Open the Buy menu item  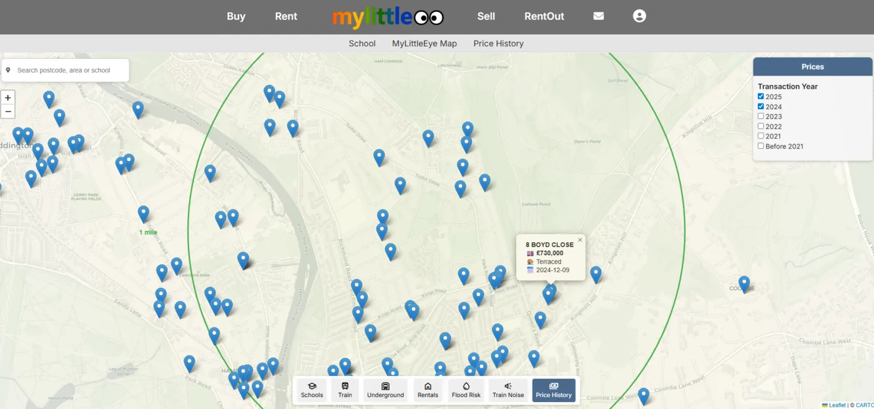[236, 16]
